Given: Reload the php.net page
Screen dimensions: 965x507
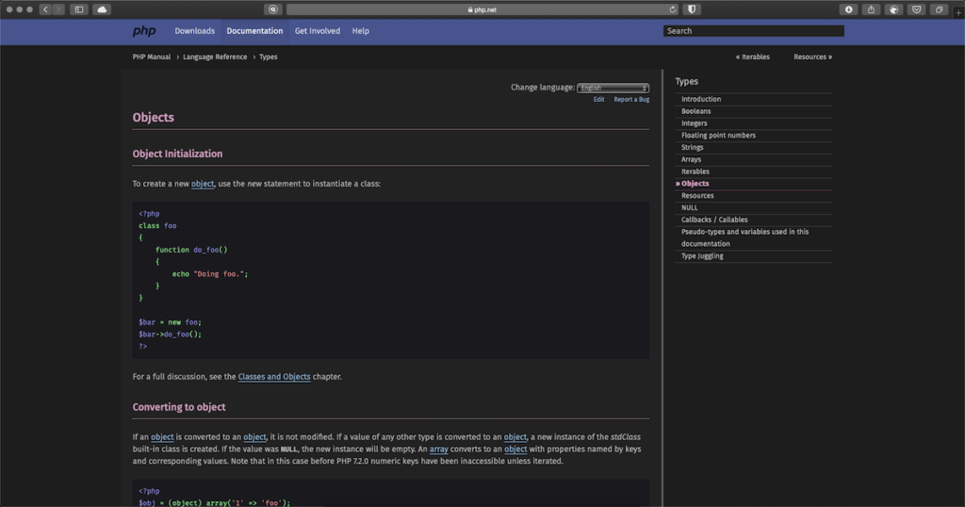Looking at the screenshot, I should pos(673,9).
